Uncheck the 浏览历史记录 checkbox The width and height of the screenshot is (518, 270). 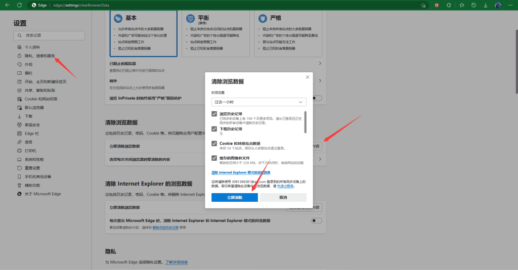(214, 114)
